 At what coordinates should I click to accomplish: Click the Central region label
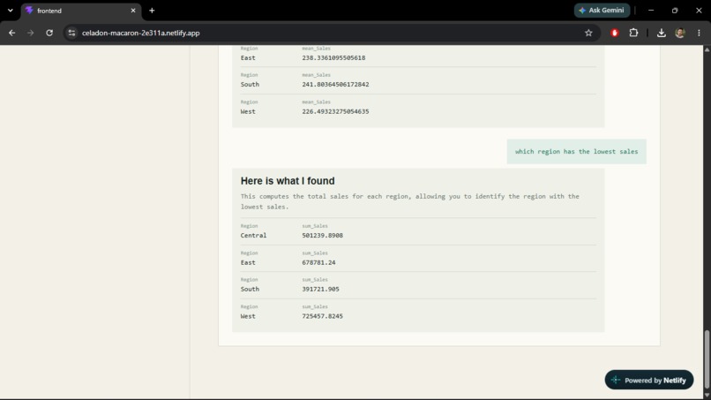pos(253,235)
